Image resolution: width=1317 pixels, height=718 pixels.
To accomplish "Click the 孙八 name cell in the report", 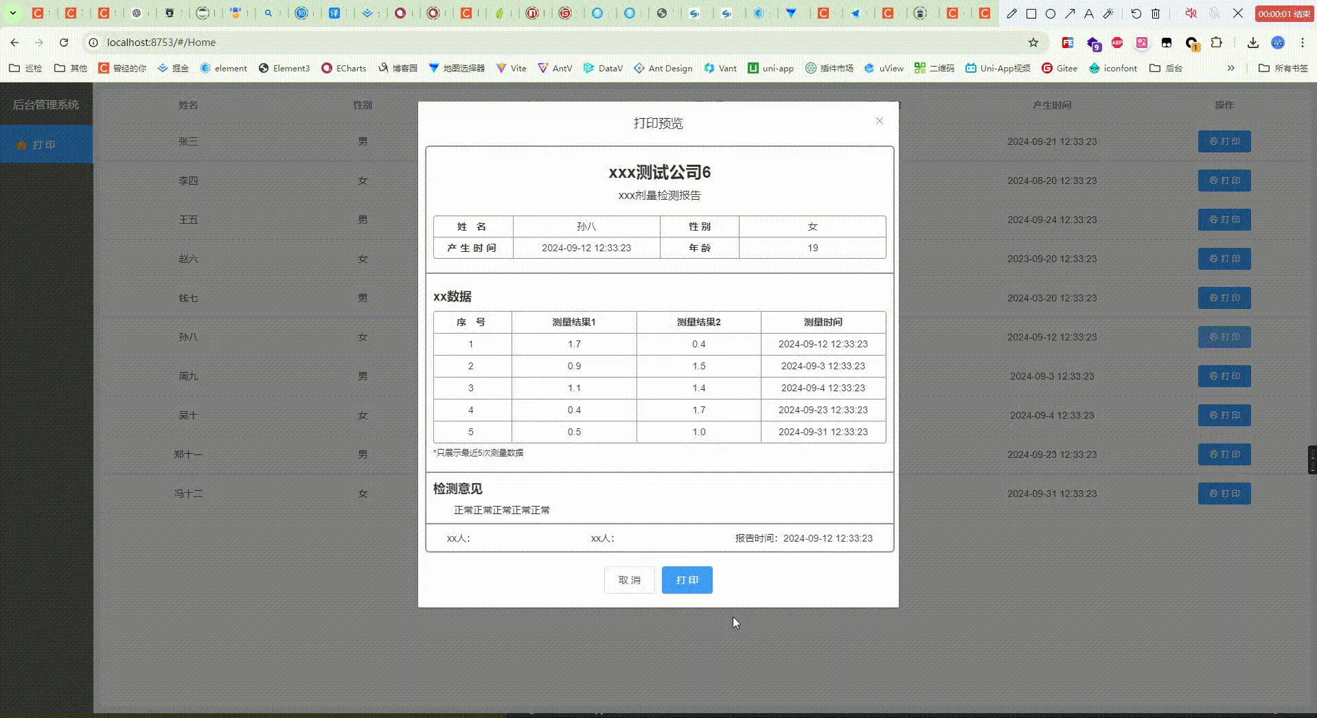I will (586, 227).
